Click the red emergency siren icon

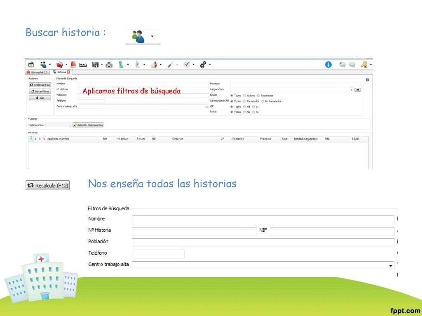point(73,65)
